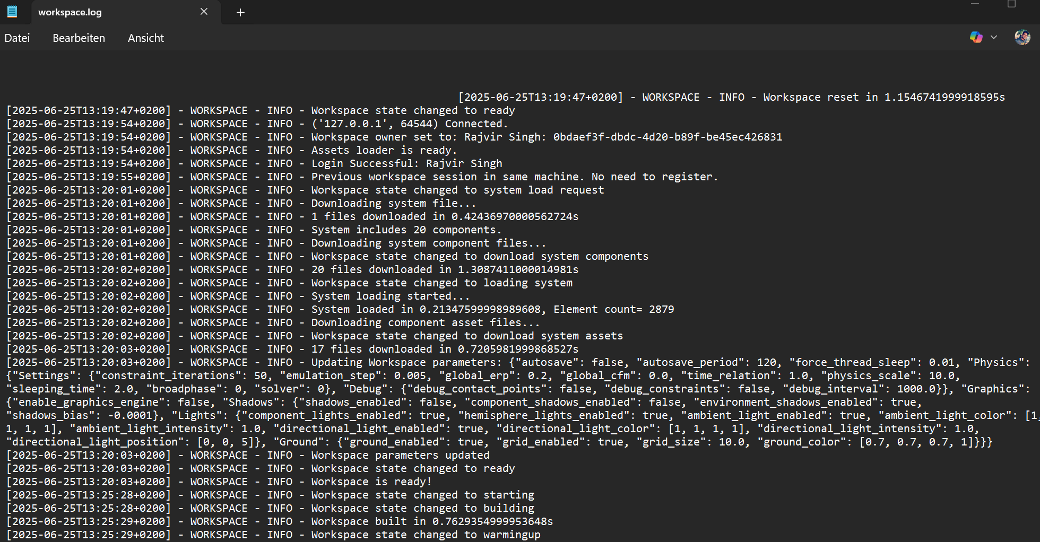Click the user profile avatar picture

1022,38
